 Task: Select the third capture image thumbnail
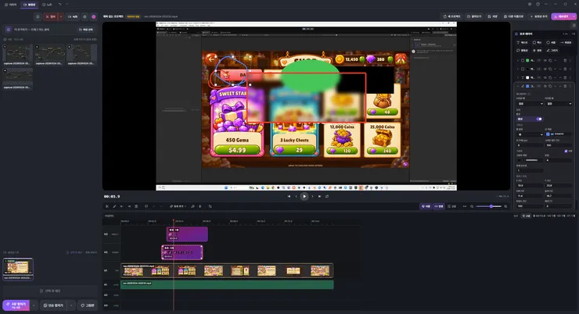pyautogui.click(x=81, y=54)
